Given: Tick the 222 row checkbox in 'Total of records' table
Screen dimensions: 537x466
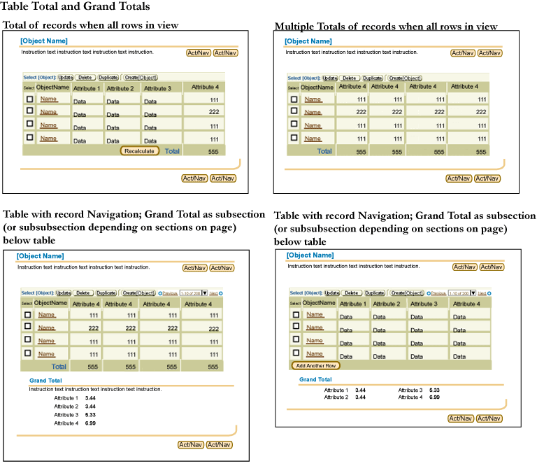Looking at the screenshot, I should (30, 111).
